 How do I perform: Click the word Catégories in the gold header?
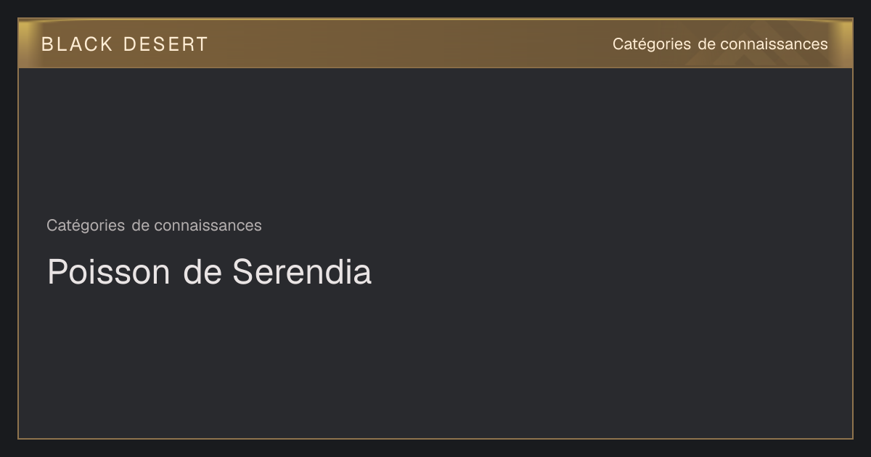tap(652, 44)
